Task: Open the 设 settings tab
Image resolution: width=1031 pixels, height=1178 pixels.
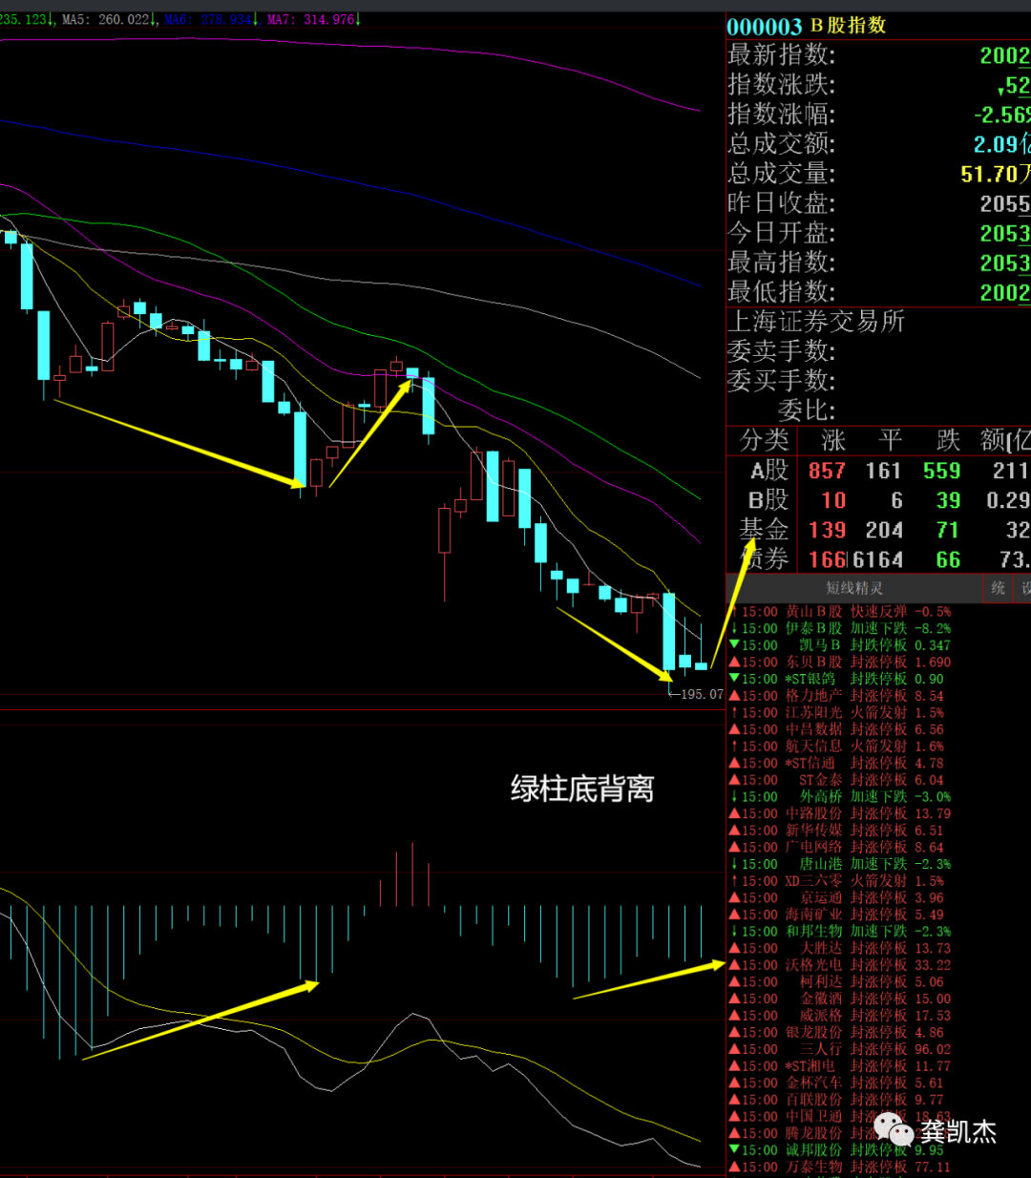Action: point(1025,588)
